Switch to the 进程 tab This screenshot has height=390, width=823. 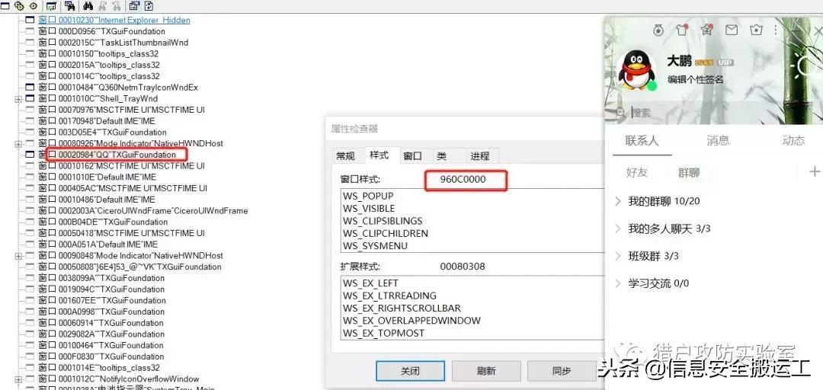point(480,156)
